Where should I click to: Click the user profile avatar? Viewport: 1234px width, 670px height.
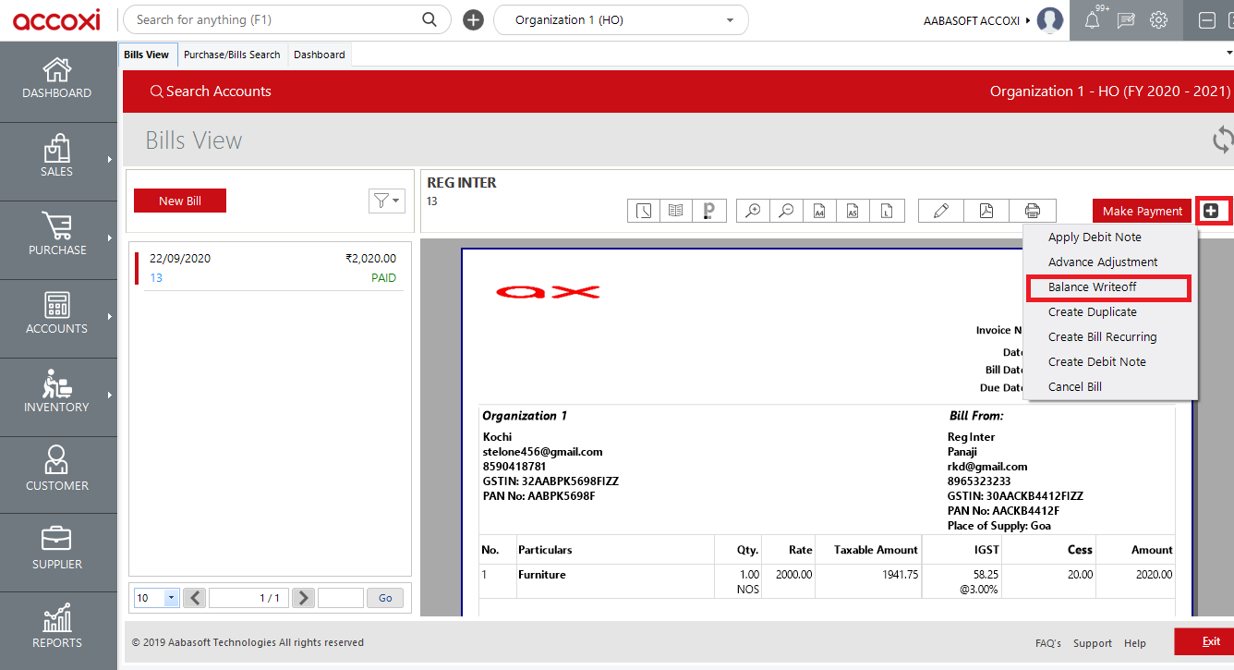(1050, 19)
